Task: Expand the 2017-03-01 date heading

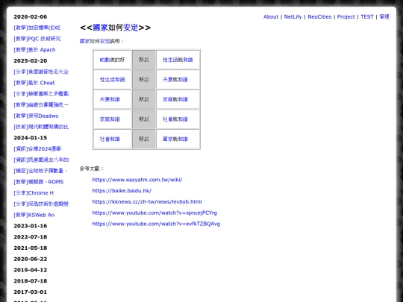Action: [31, 292]
